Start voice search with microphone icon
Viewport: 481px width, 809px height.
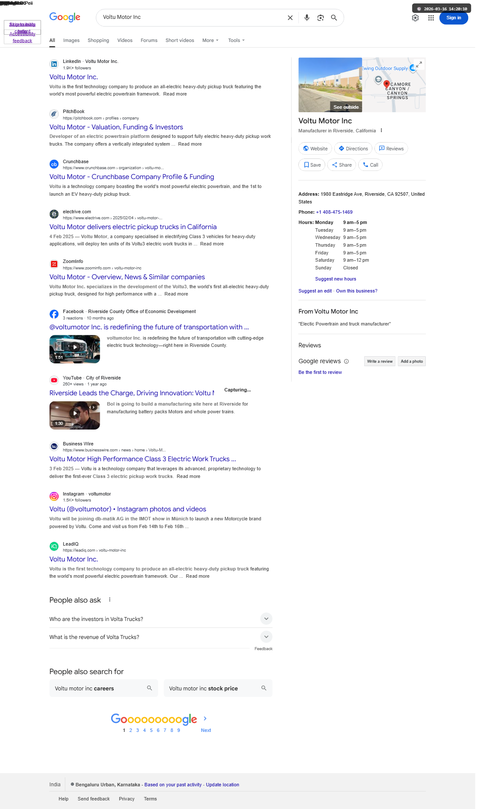pos(307,18)
